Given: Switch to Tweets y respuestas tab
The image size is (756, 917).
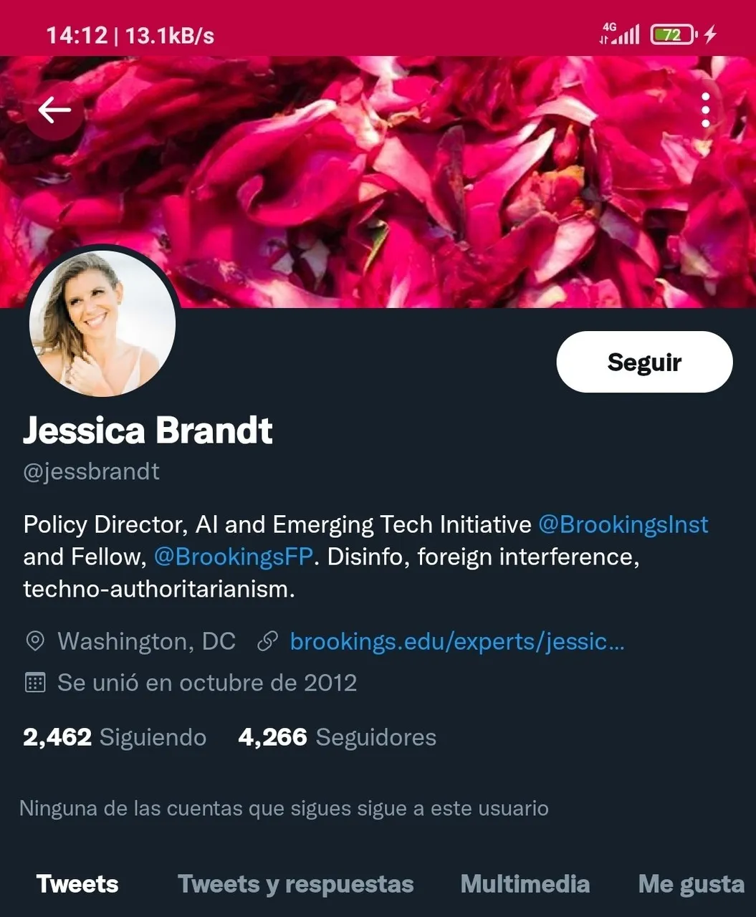Looking at the screenshot, I should click(x=296, y=884).
